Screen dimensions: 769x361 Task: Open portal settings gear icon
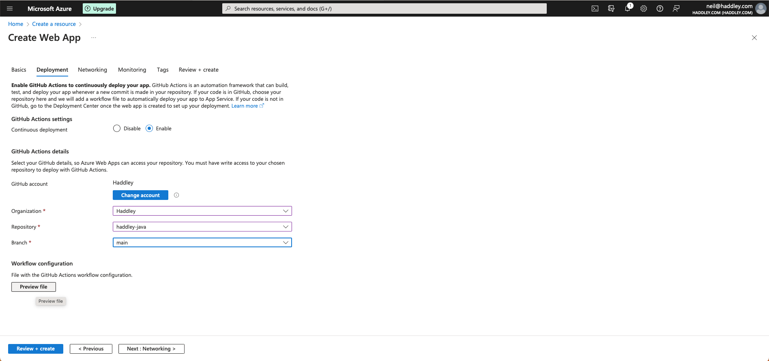point(644,8)
